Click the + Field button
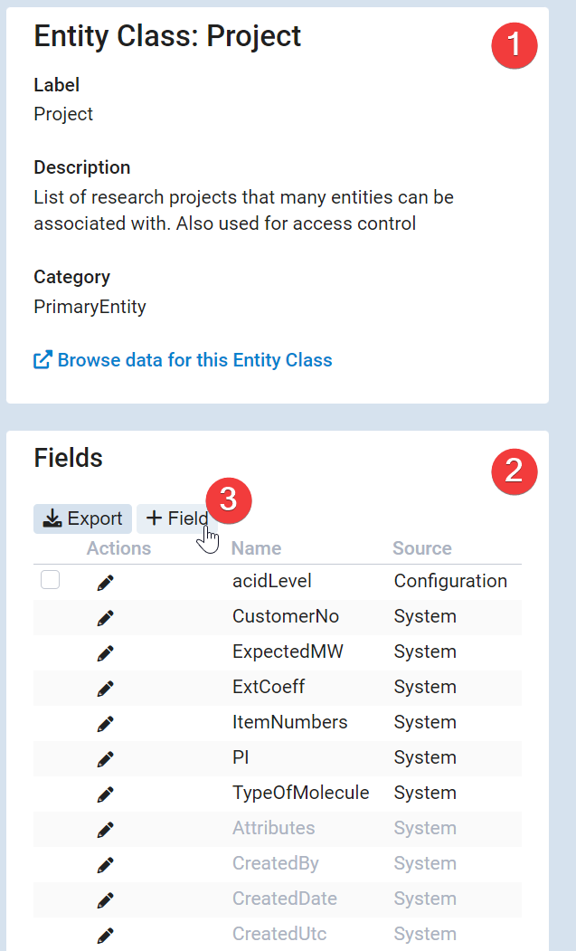This screenshot has width=576, height=951. click(x=177, y=518)
